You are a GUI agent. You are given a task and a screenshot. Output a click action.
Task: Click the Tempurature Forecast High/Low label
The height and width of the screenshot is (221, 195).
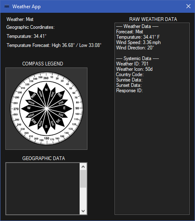[x=54, y=45]
